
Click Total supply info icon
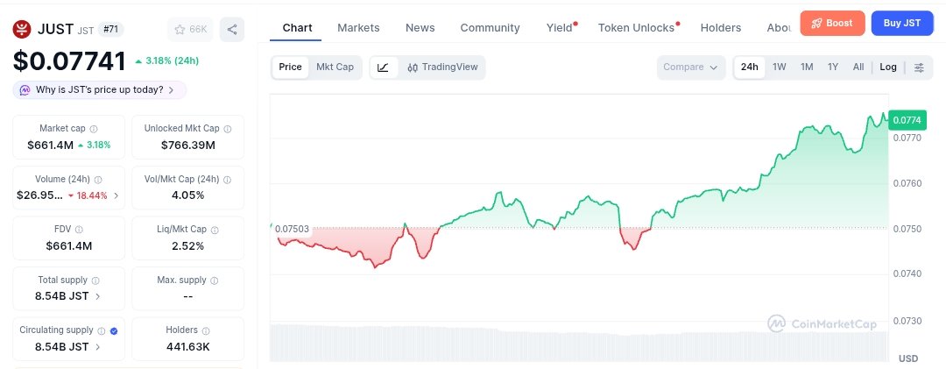95,280
